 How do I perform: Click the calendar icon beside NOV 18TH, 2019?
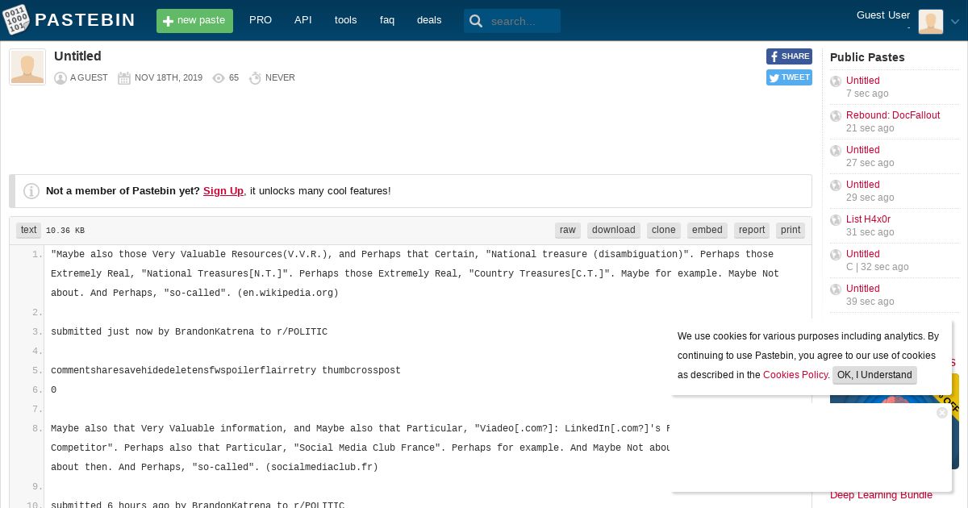coord(124,78)
